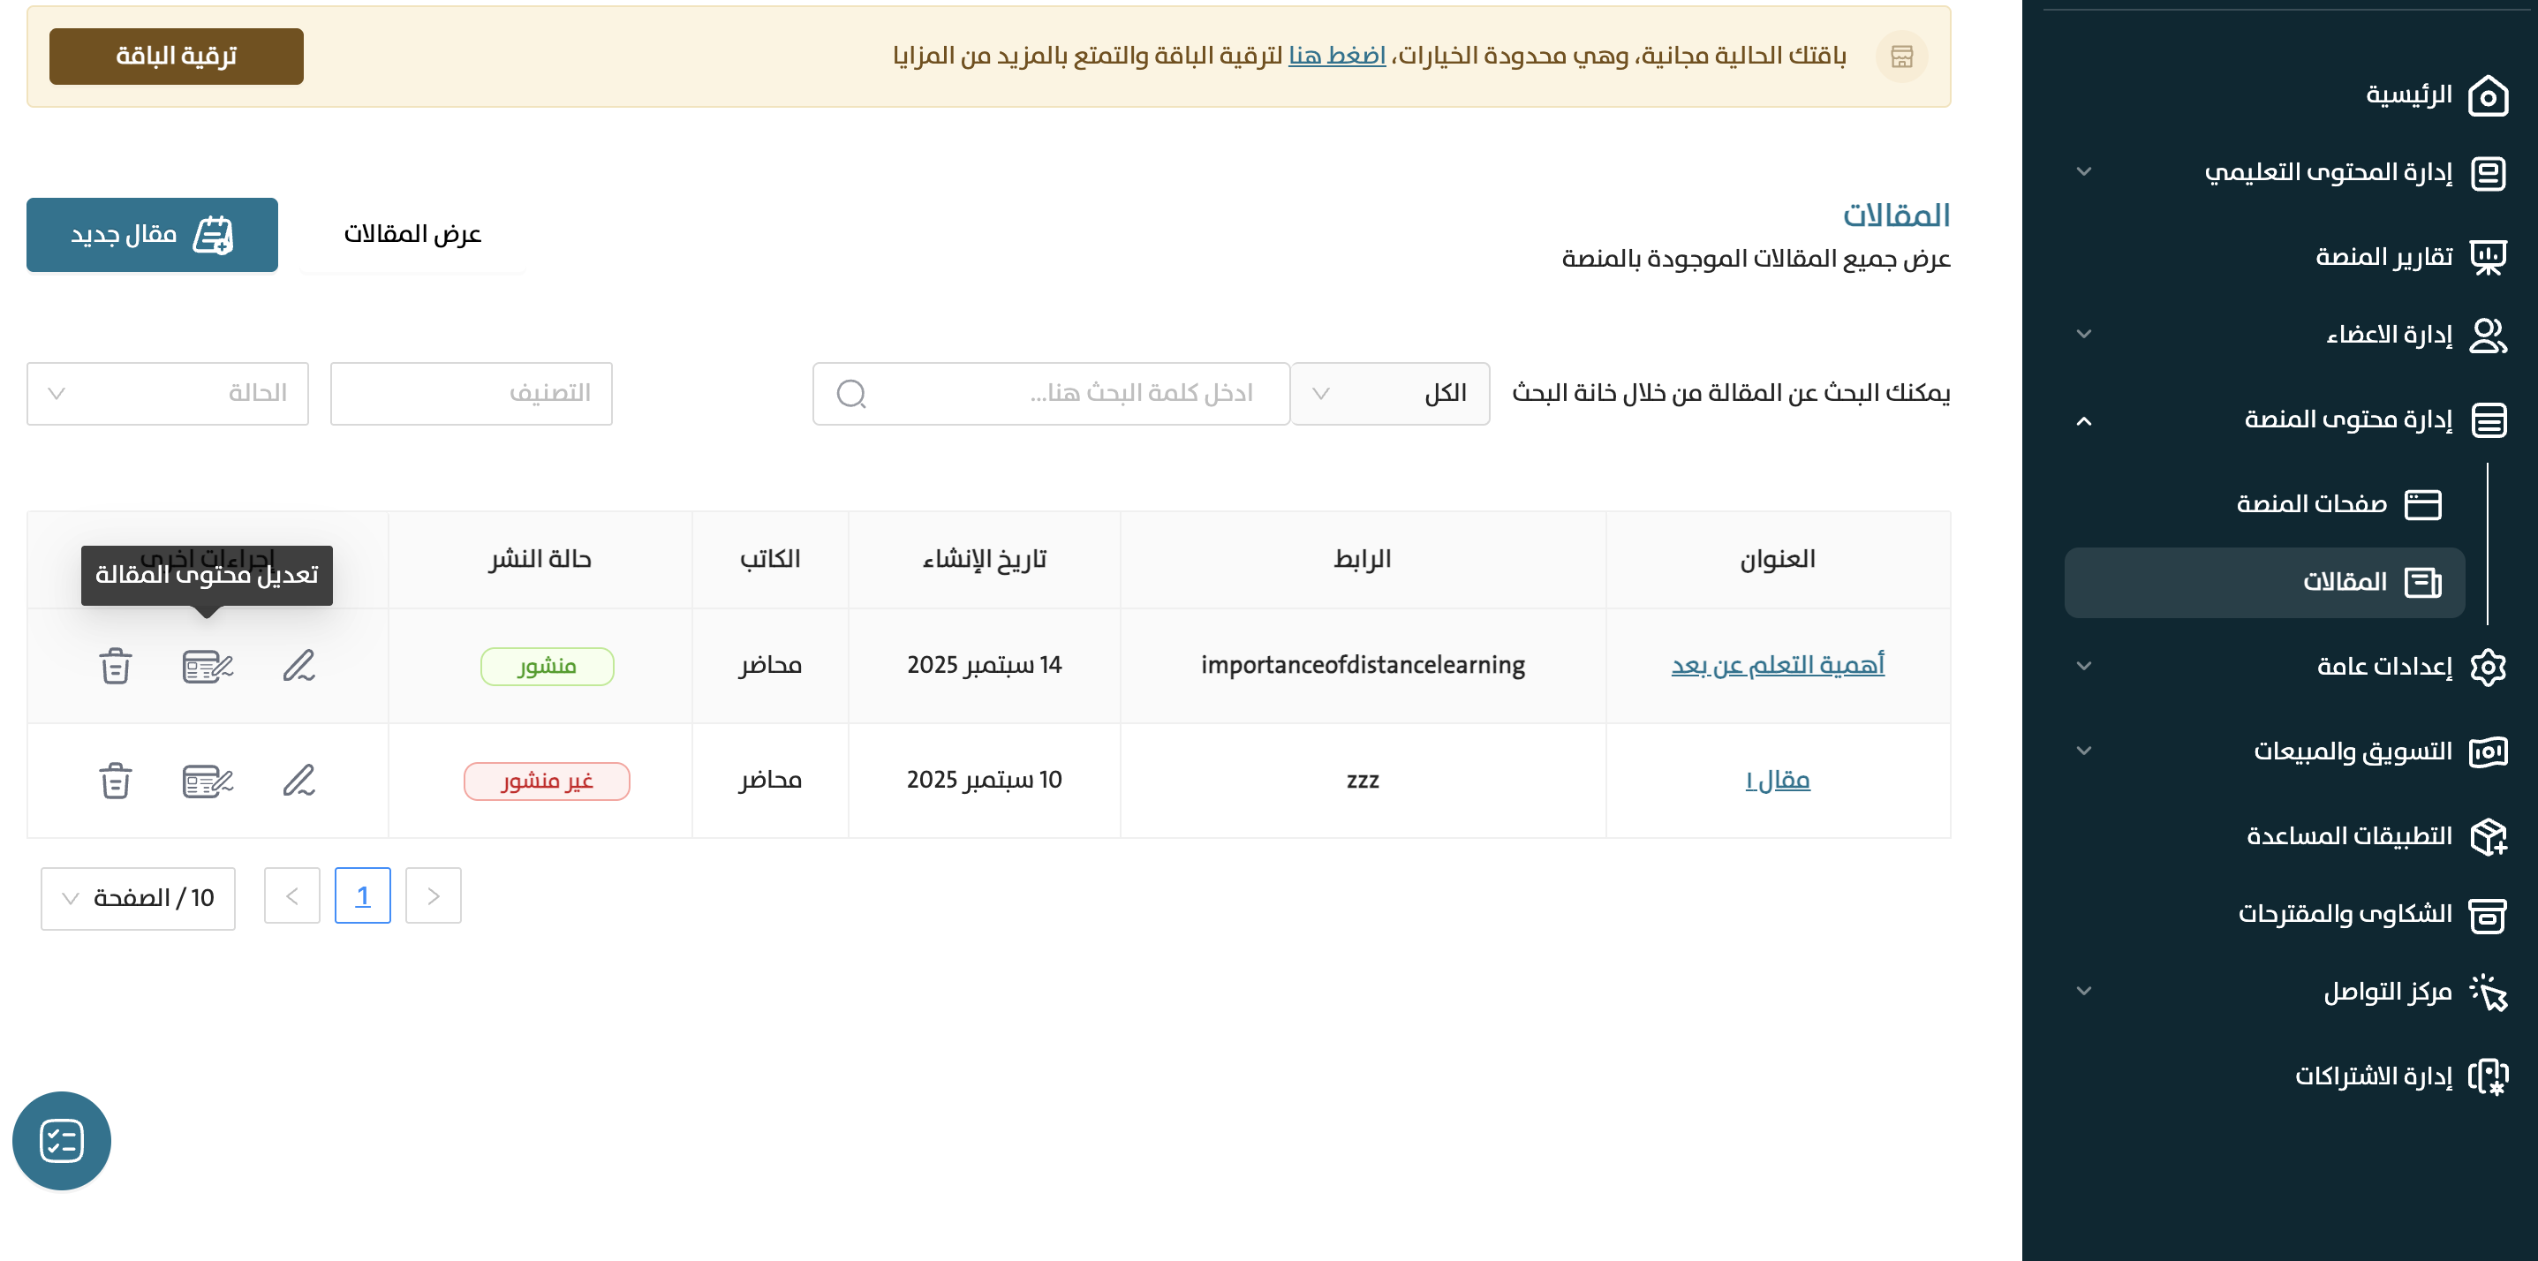Open floating checklist button at bottom-left
Screen dimensions: 2538x1261
[x=61, y=1140]
